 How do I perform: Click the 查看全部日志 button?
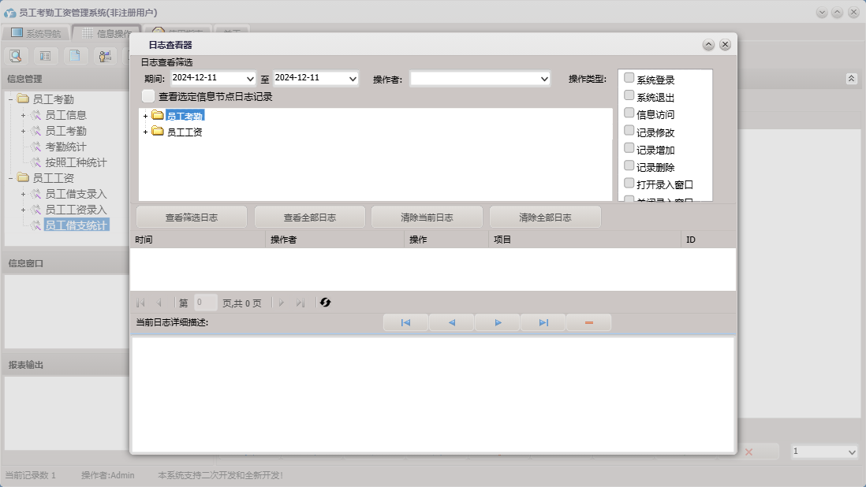coord(310,217)
